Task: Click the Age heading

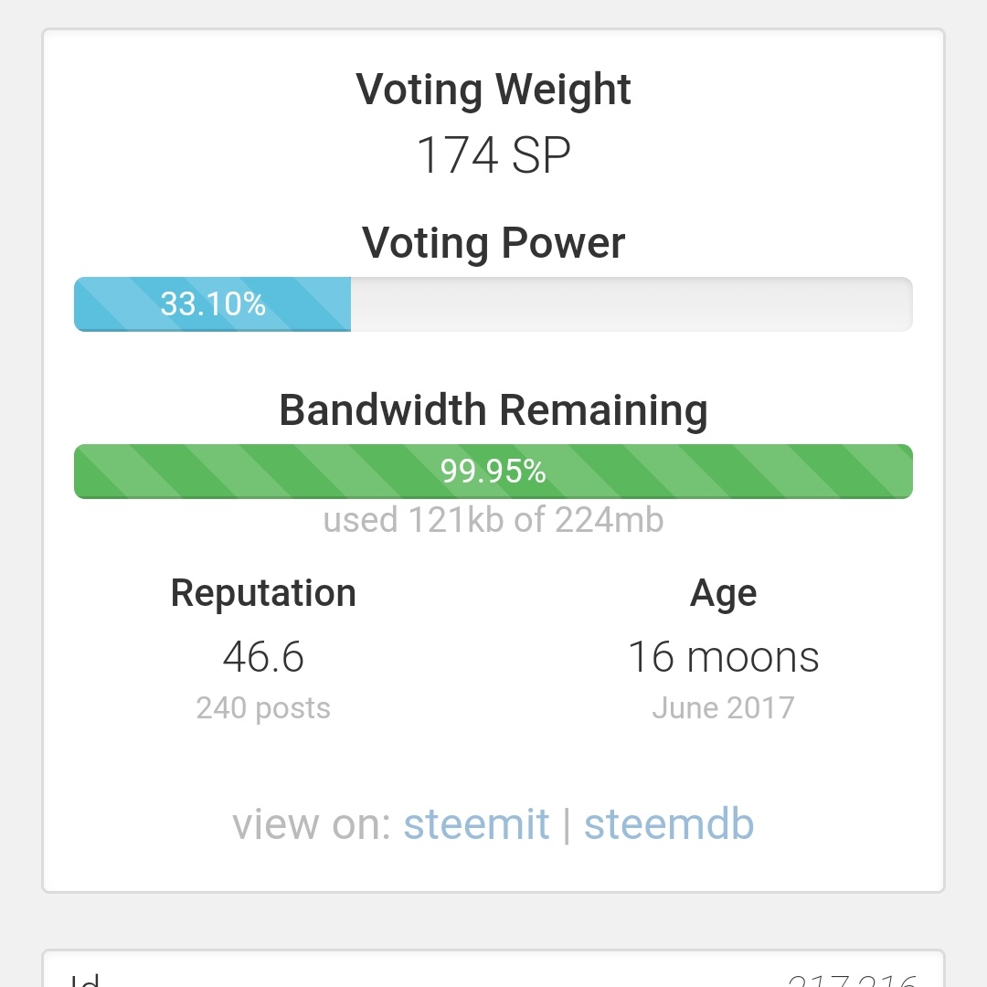Action: click(x=723, y=594)
